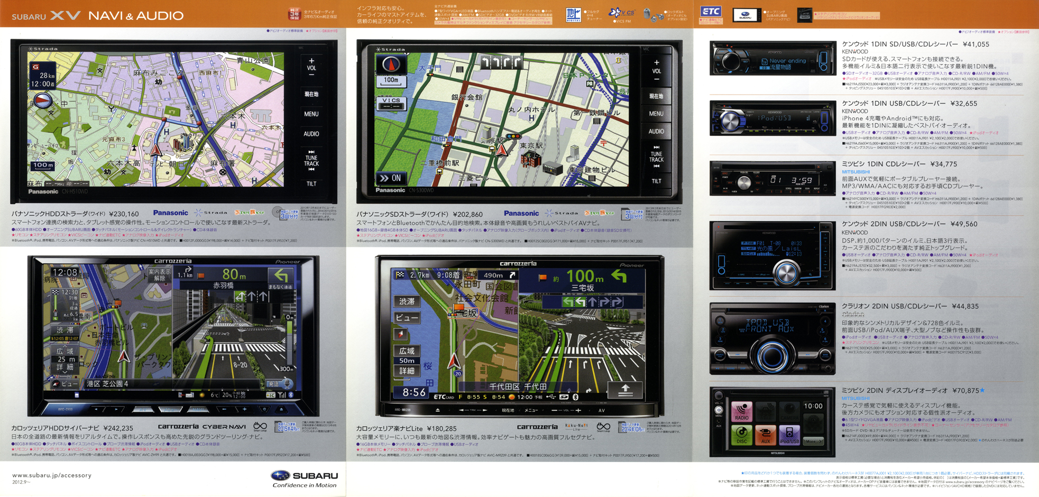Click the SUBARU opening screen thumbnail in header
1039x497 pixels.
point(747,15)
